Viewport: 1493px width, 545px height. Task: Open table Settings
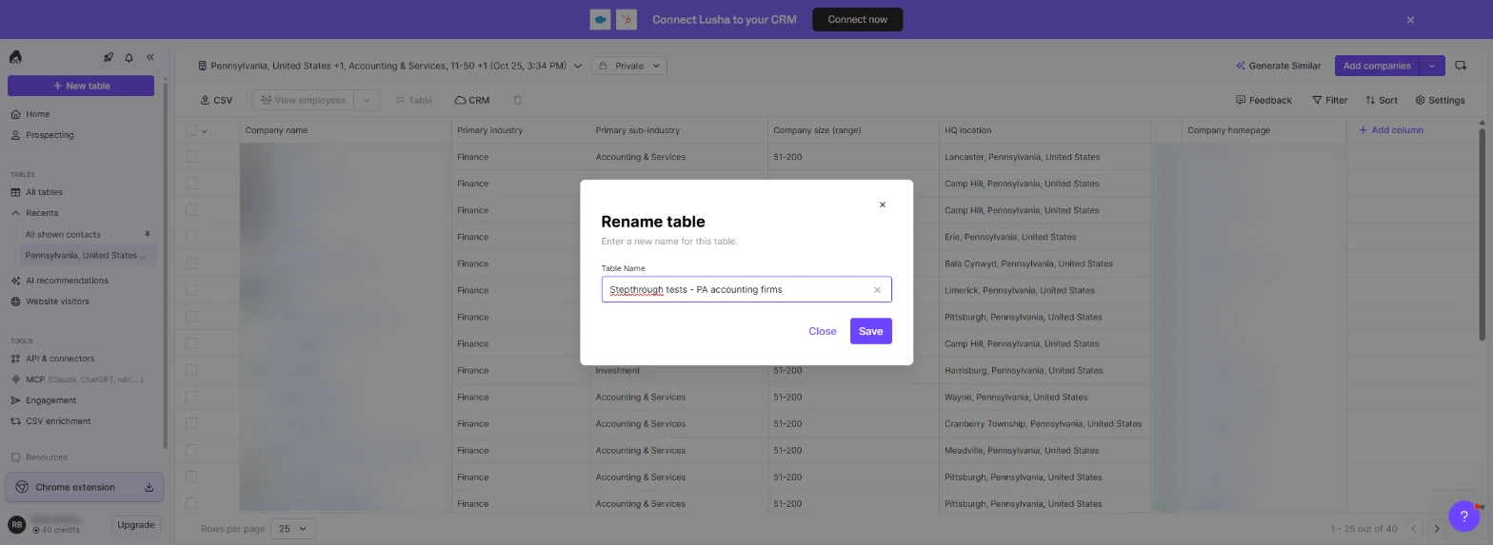[1440, 100]
